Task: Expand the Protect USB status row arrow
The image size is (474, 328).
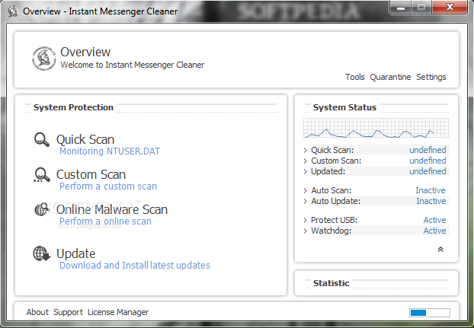Action: click(306, 220)
